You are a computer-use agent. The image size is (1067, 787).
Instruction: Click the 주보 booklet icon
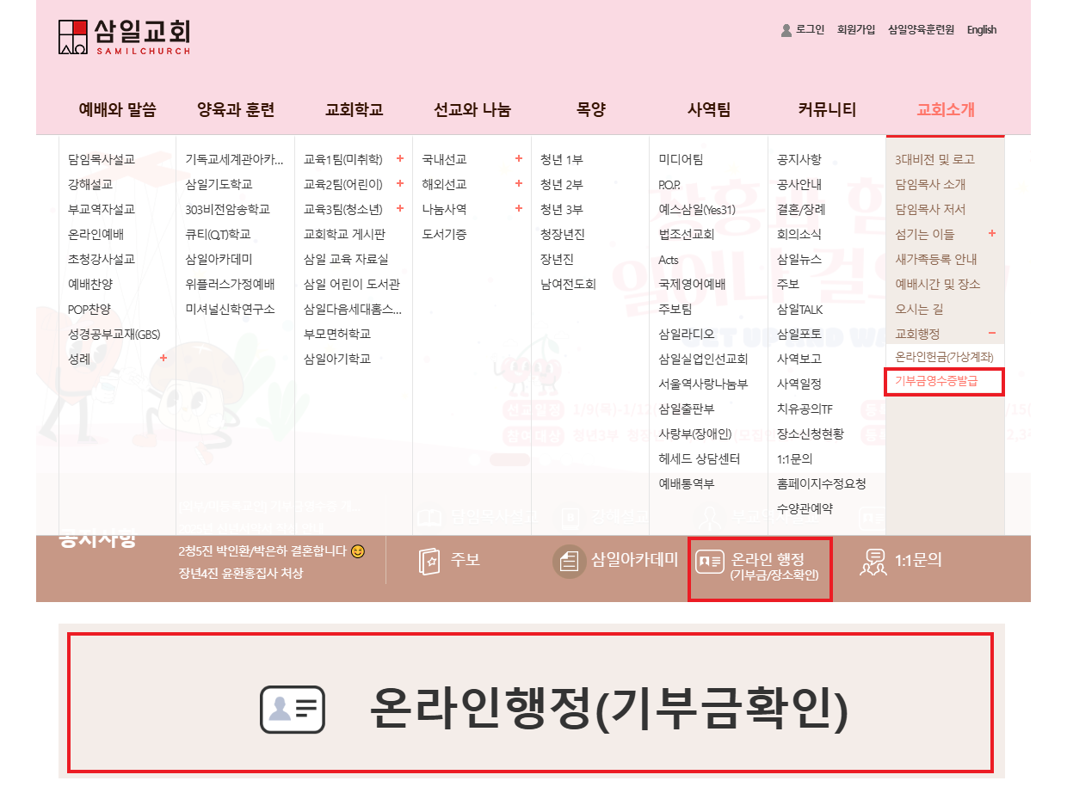429,561
